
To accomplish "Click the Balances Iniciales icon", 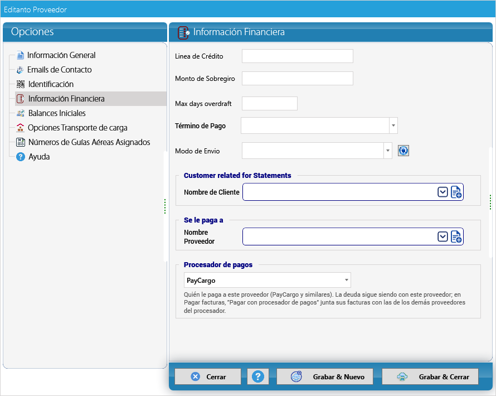I will click(21, 113).
